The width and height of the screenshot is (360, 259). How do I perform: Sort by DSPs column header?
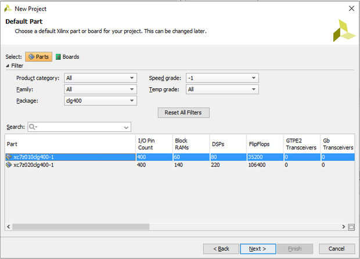tap(228, 144)
